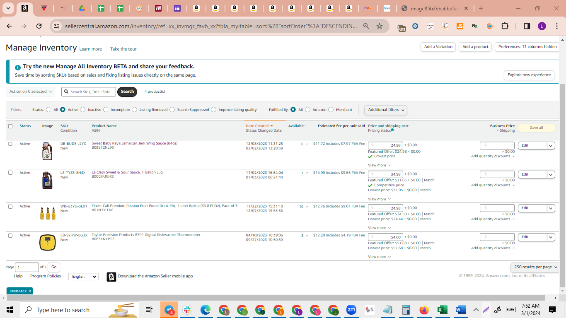566x318 pixels.
Task: Expand the Additional filters dropdown
Action: tap(386, 110)
